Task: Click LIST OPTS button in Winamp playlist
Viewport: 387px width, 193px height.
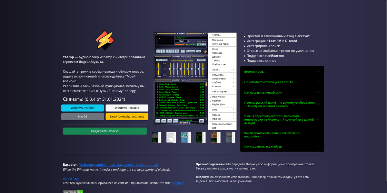Action: [x=202, y=121]
